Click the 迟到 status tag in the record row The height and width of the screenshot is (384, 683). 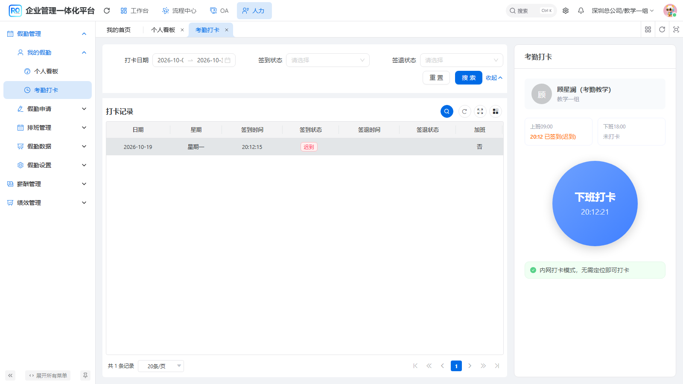309,147
